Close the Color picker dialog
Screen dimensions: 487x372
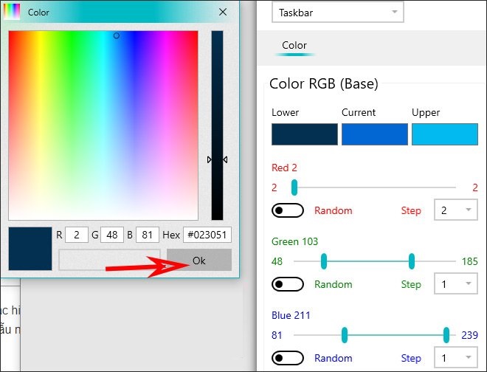(x=223, y=12)
